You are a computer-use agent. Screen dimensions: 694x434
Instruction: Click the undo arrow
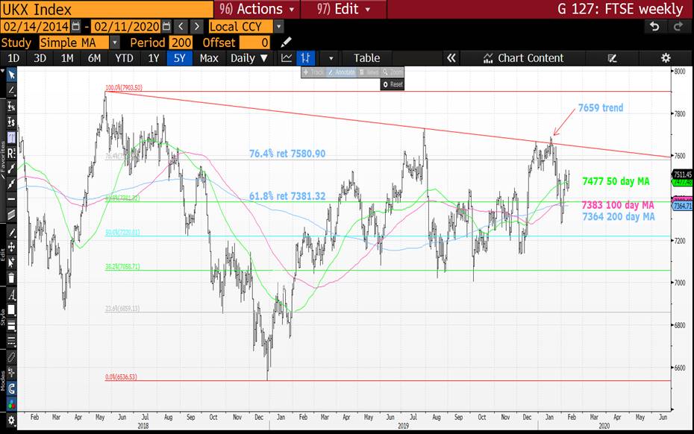tap(654, 27)
